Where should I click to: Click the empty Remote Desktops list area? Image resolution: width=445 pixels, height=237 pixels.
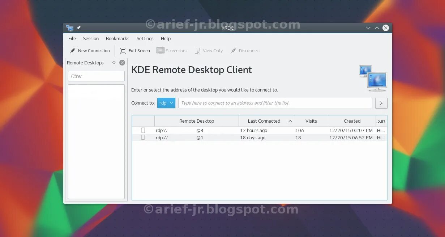point(96,141)
